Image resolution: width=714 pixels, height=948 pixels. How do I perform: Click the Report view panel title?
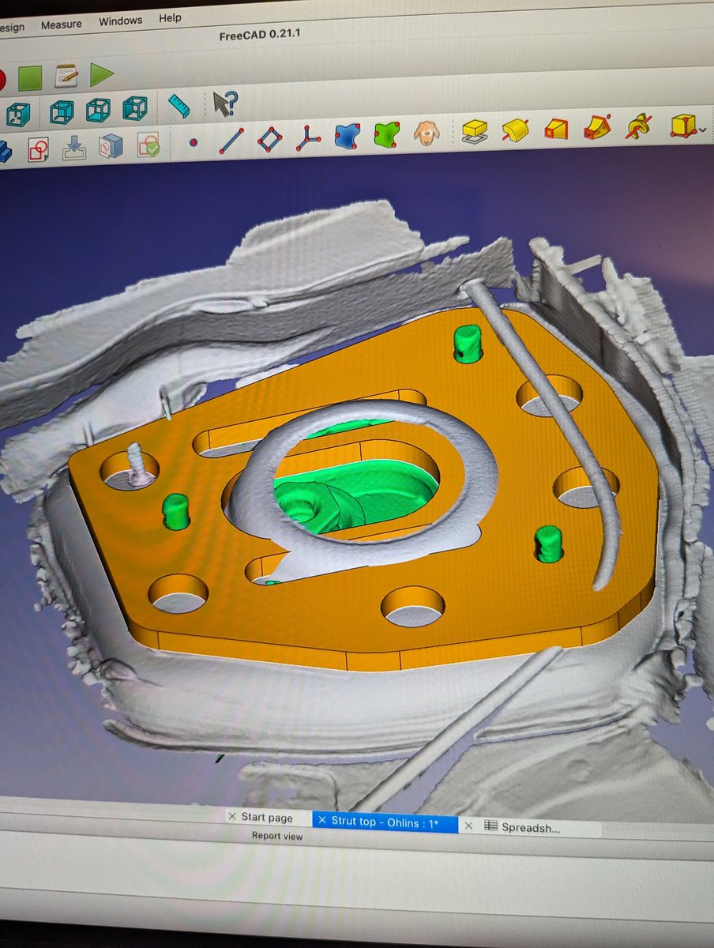click(277, 836)
